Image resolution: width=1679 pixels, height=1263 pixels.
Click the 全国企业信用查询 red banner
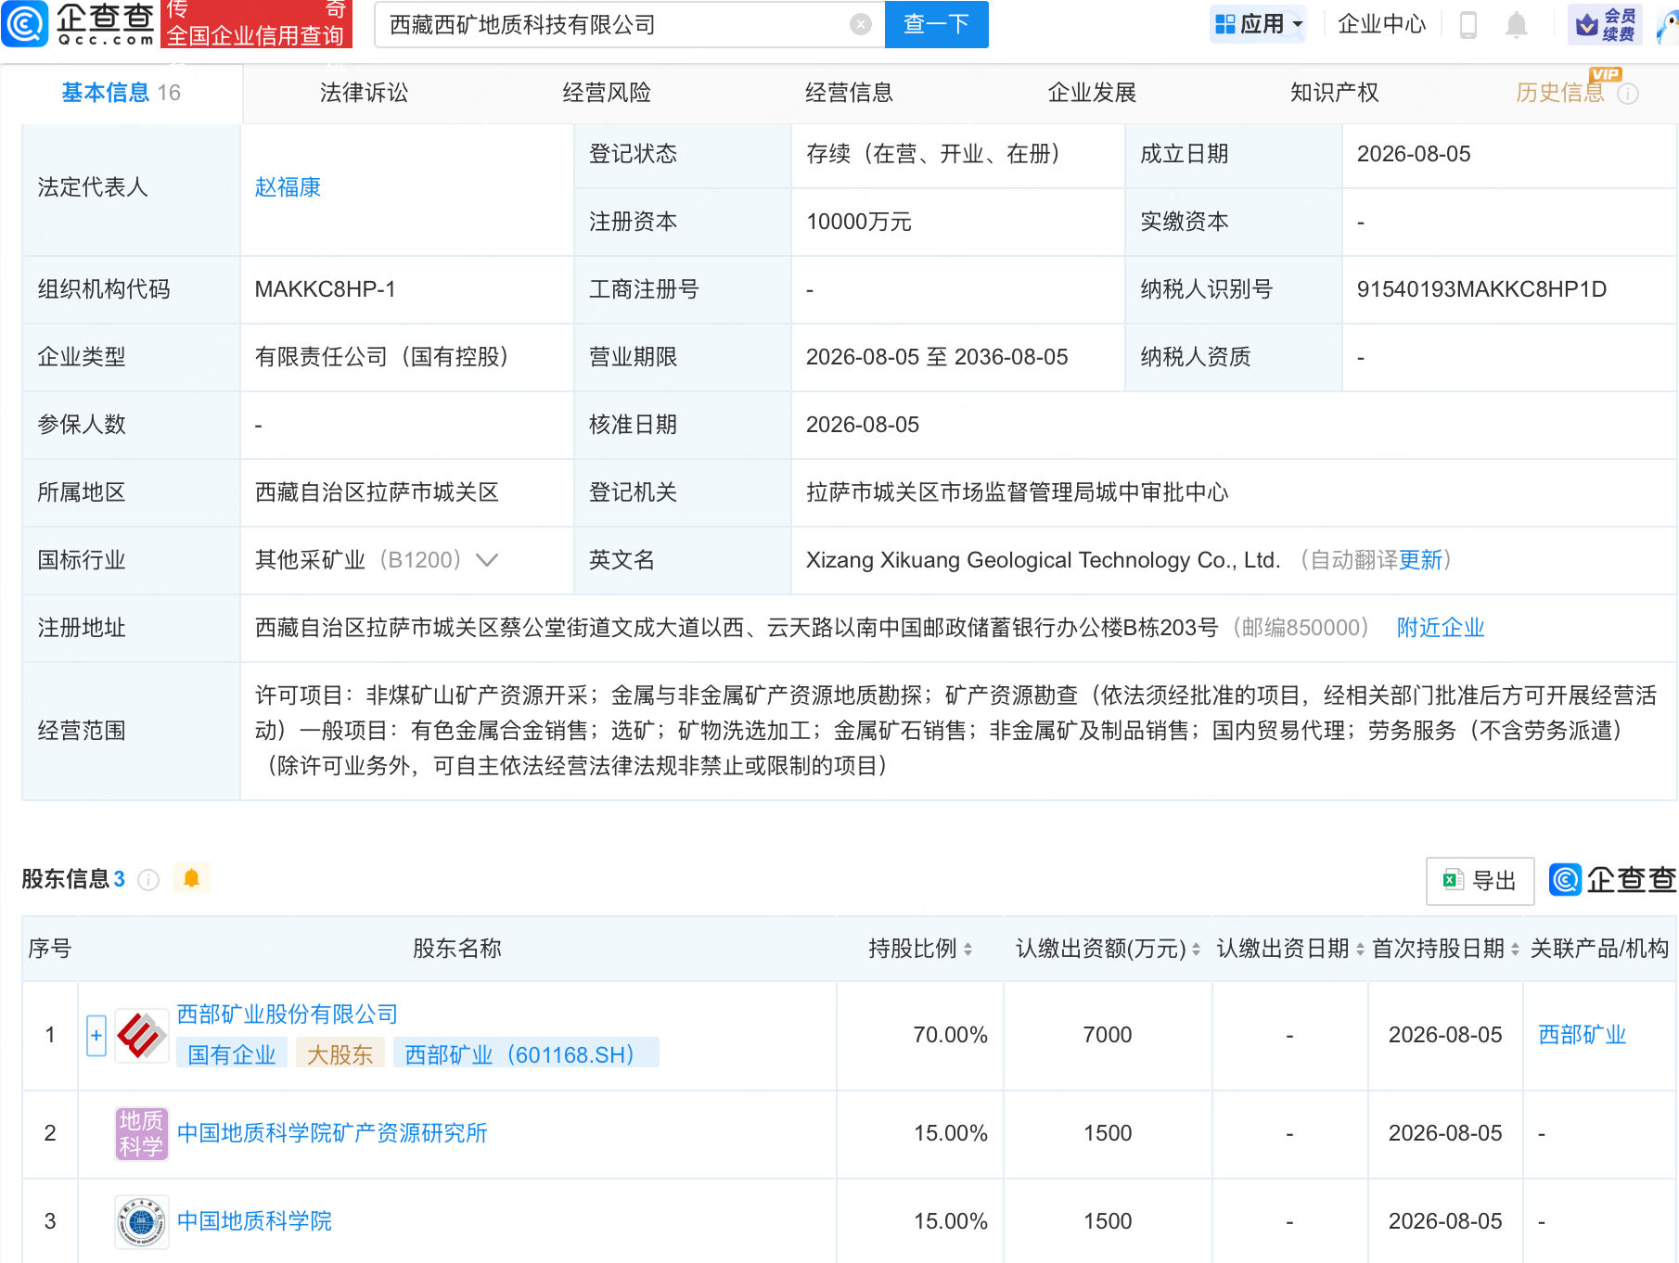[255, 25]
